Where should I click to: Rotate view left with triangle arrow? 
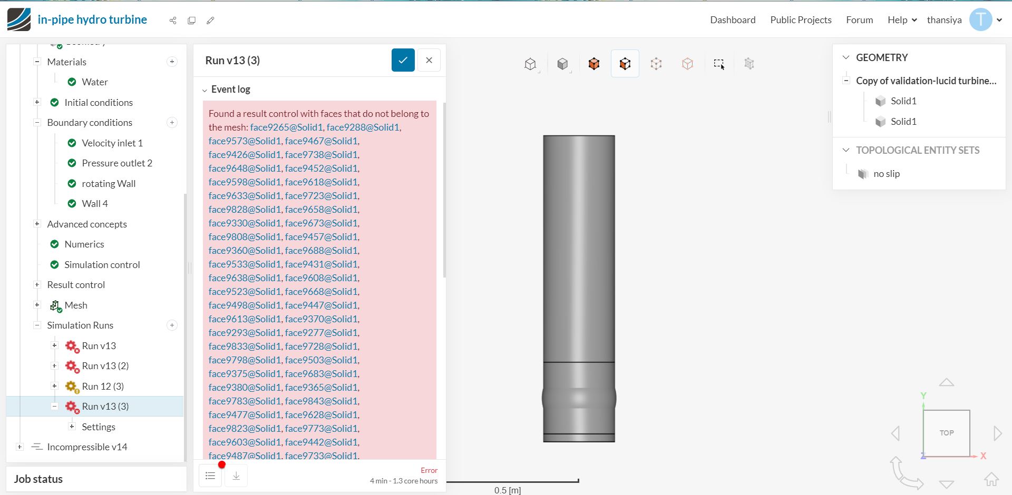tap(896, 433)
